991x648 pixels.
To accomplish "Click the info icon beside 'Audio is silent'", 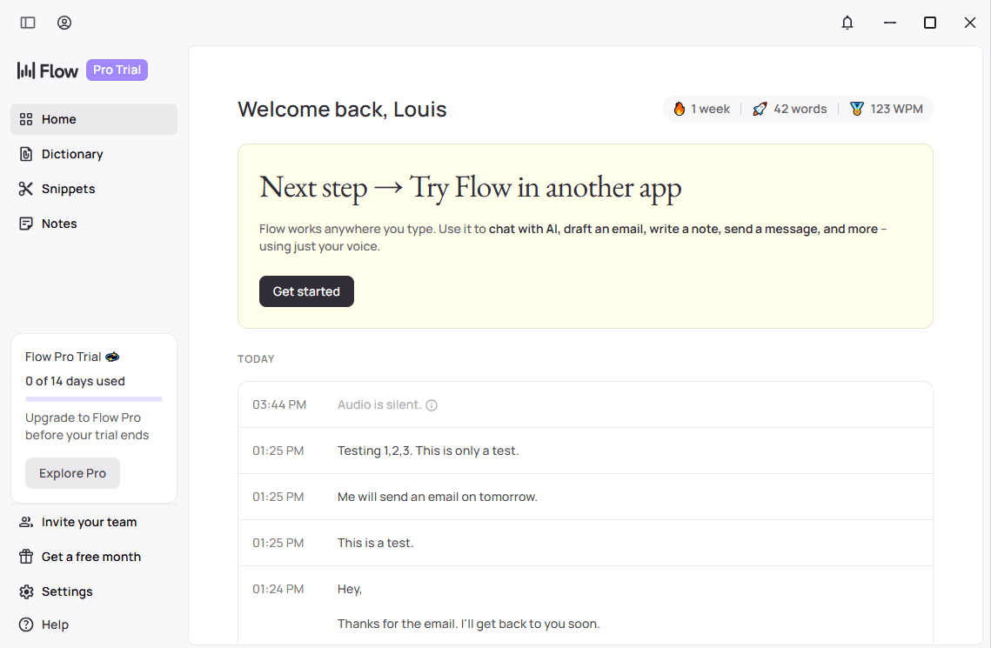I will pyautogui.click(x=432, y=405).
